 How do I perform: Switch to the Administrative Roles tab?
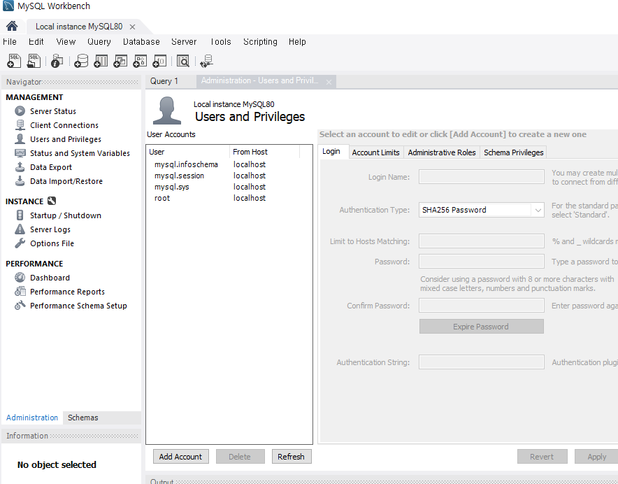[x=442, y=152]
